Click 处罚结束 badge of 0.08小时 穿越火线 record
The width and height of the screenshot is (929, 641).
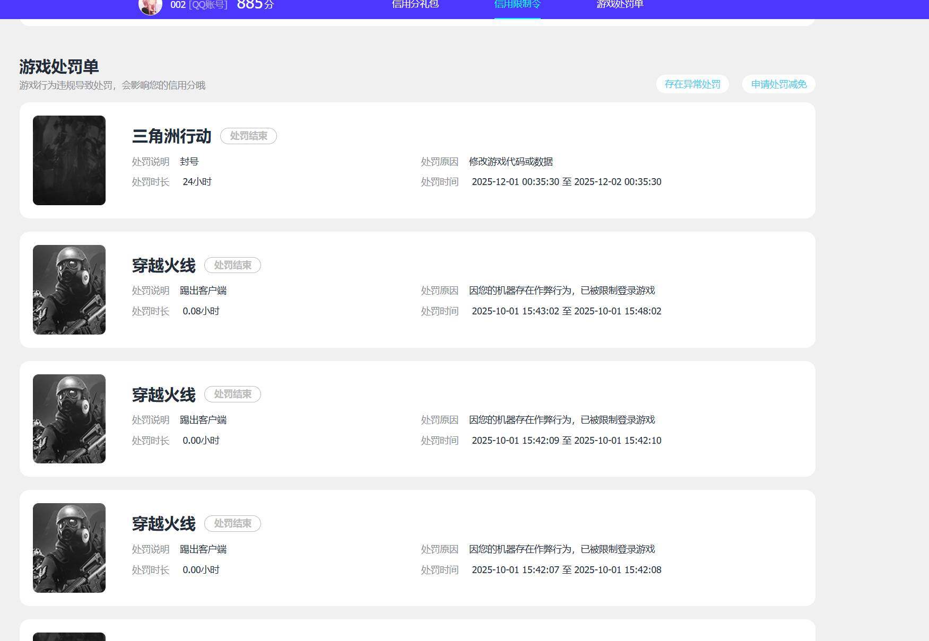pyautogui.click(x=232, y=265)
